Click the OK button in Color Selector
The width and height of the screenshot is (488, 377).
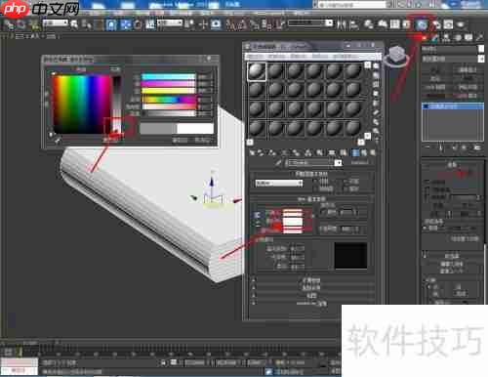tap(180, 141)
